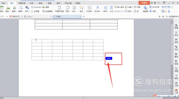
Task: Insert a 日期 date
Action: pos(137,7)
